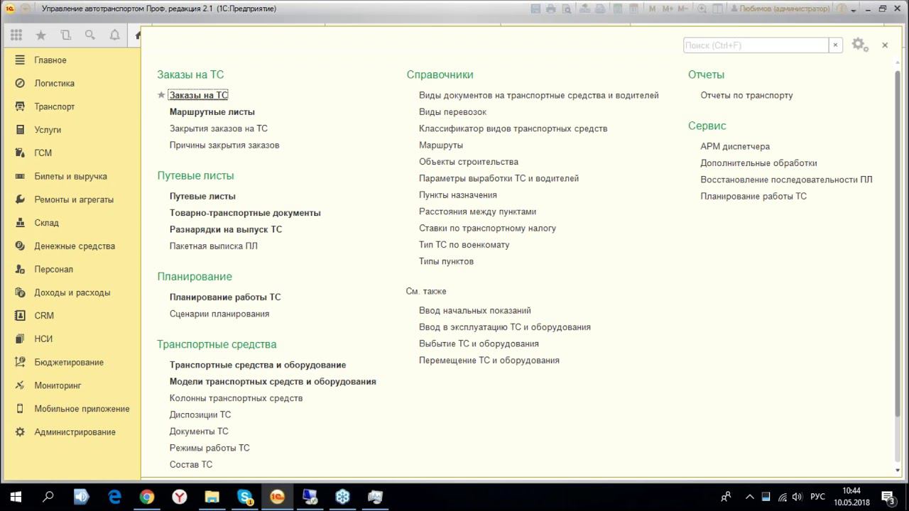Screen dimensions: 909x511
Task: Switch to Билеты и выручка section
Action: 71,176
